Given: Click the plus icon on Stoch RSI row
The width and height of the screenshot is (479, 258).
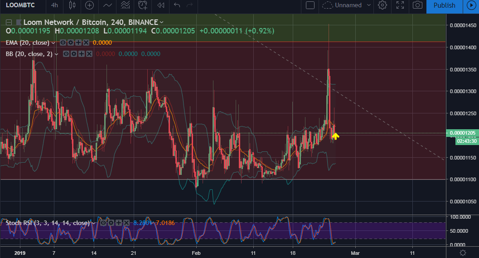Looking at the screenshot, I should point(119,223).
